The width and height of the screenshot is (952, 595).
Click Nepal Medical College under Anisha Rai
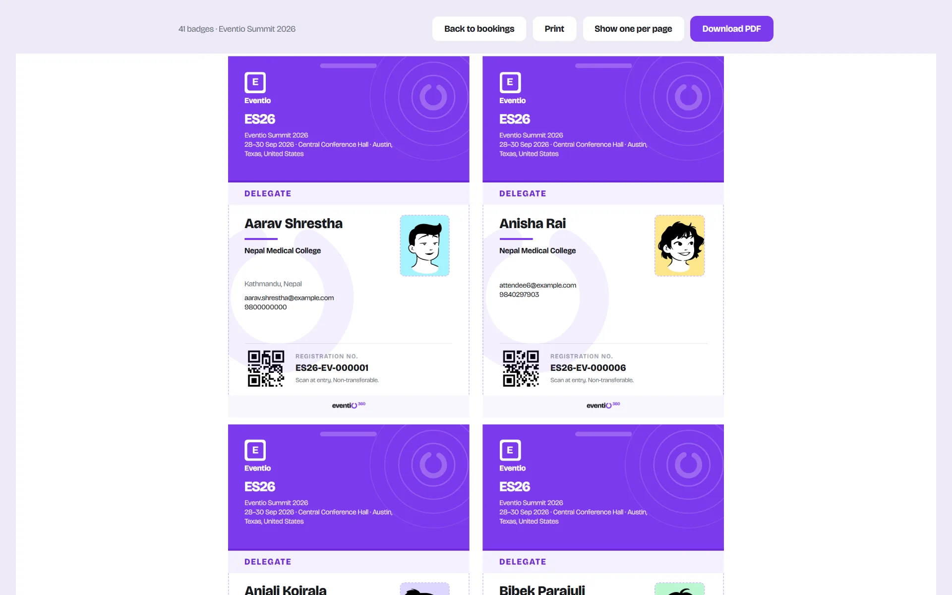click(537, 251)
